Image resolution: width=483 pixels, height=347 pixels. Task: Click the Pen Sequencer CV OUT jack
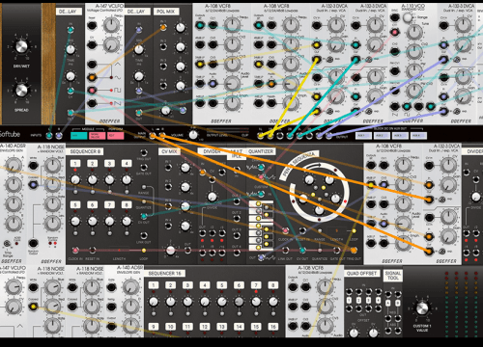[x=302, y=251]
